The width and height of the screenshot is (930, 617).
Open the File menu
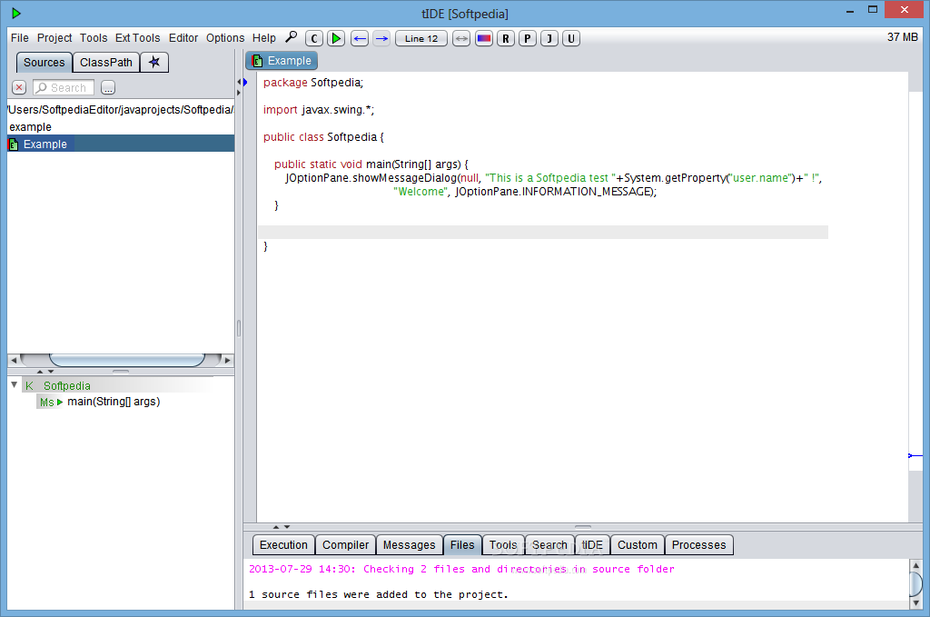coord(20,38)
